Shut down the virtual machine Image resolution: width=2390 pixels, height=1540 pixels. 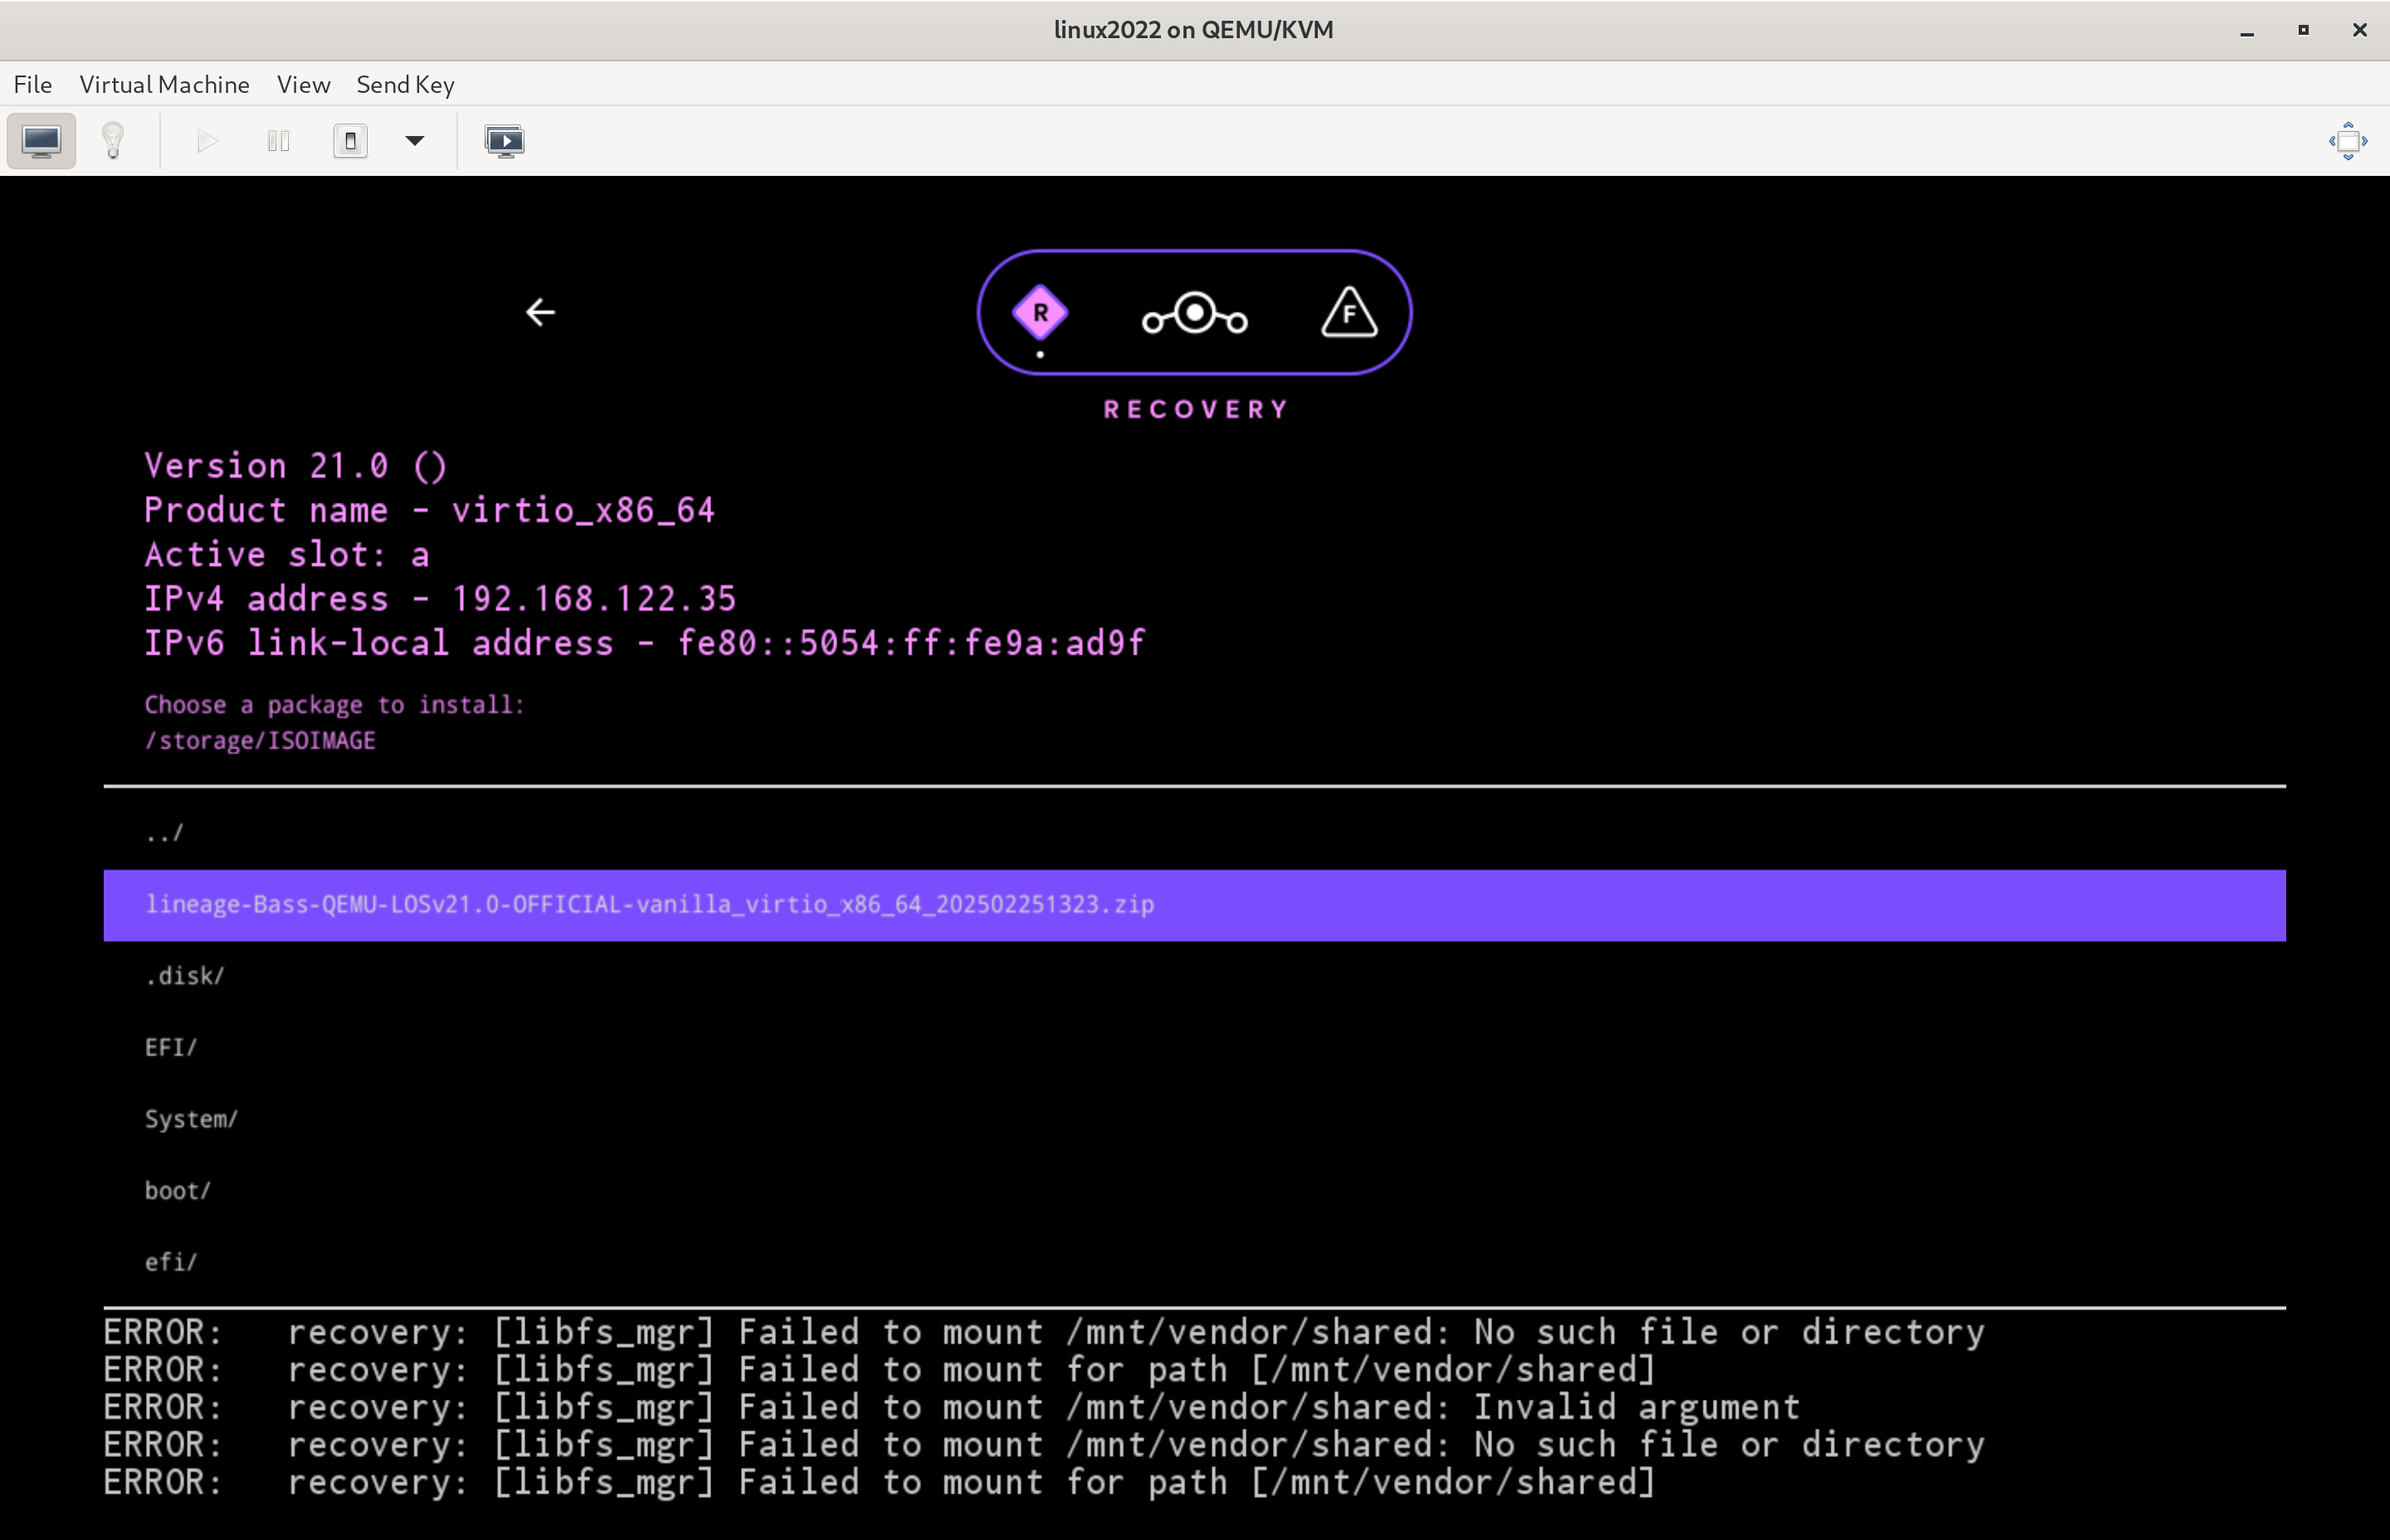click(350, 141)
